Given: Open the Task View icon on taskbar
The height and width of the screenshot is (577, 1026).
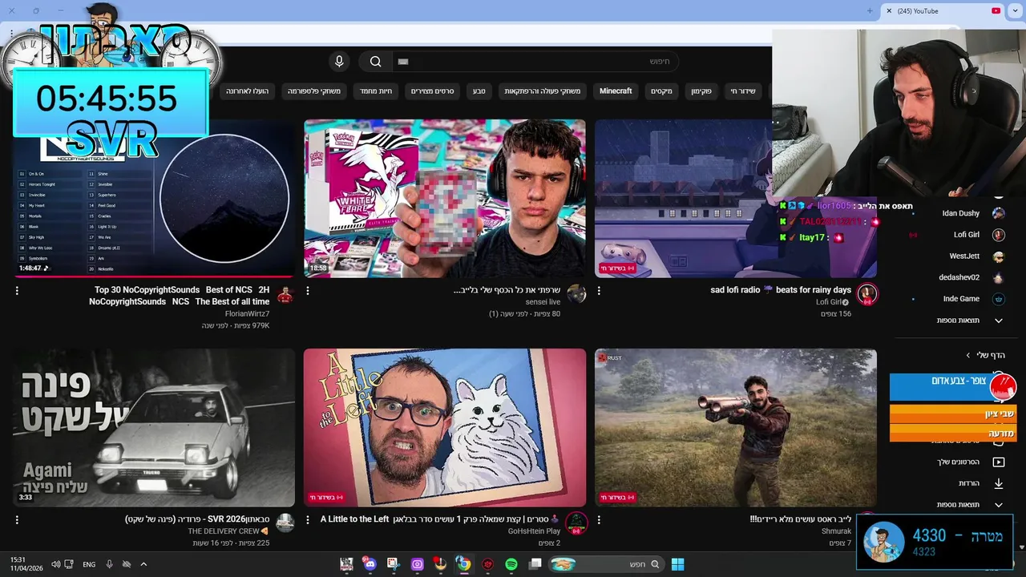Looking at the screenshot, I should pyautogui.click(x=535, y=564).
